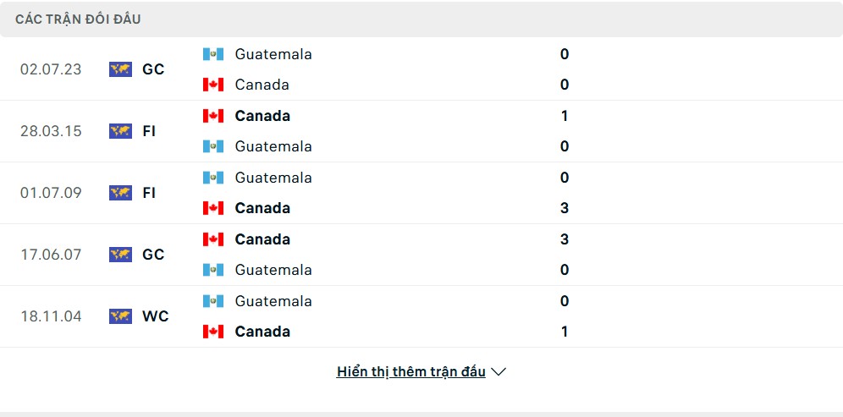
Task: Expand list with chevron next to Hiển thị thêm
Action: click(499, 372)
